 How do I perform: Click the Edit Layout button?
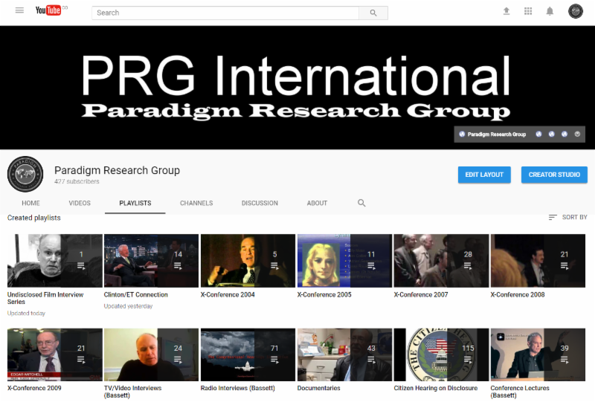[x=484, y=175]
